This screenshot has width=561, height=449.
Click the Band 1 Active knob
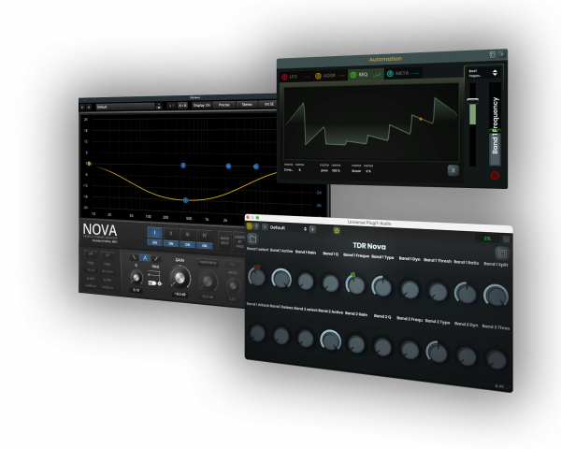point(281,279)
